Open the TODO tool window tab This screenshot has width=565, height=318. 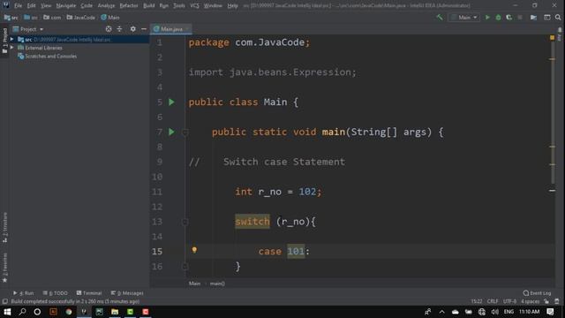(x=55, y=293)
